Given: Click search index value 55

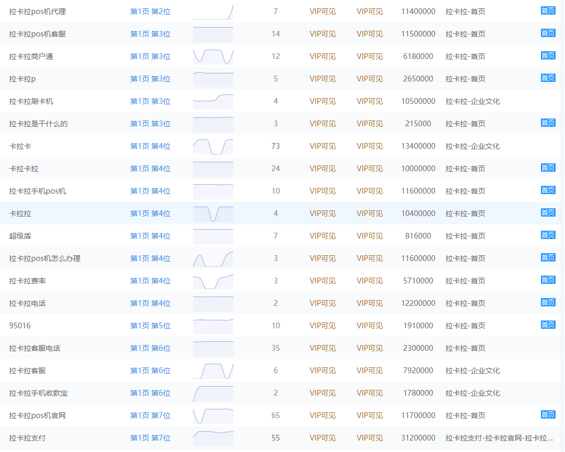Looking at the screenshot, I should click(x=275, y=438).
